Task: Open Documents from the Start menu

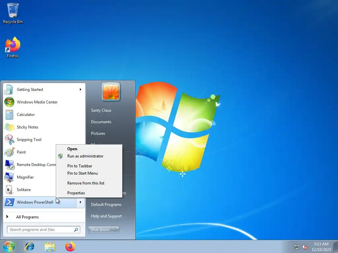Action: [x=101, y=122]
